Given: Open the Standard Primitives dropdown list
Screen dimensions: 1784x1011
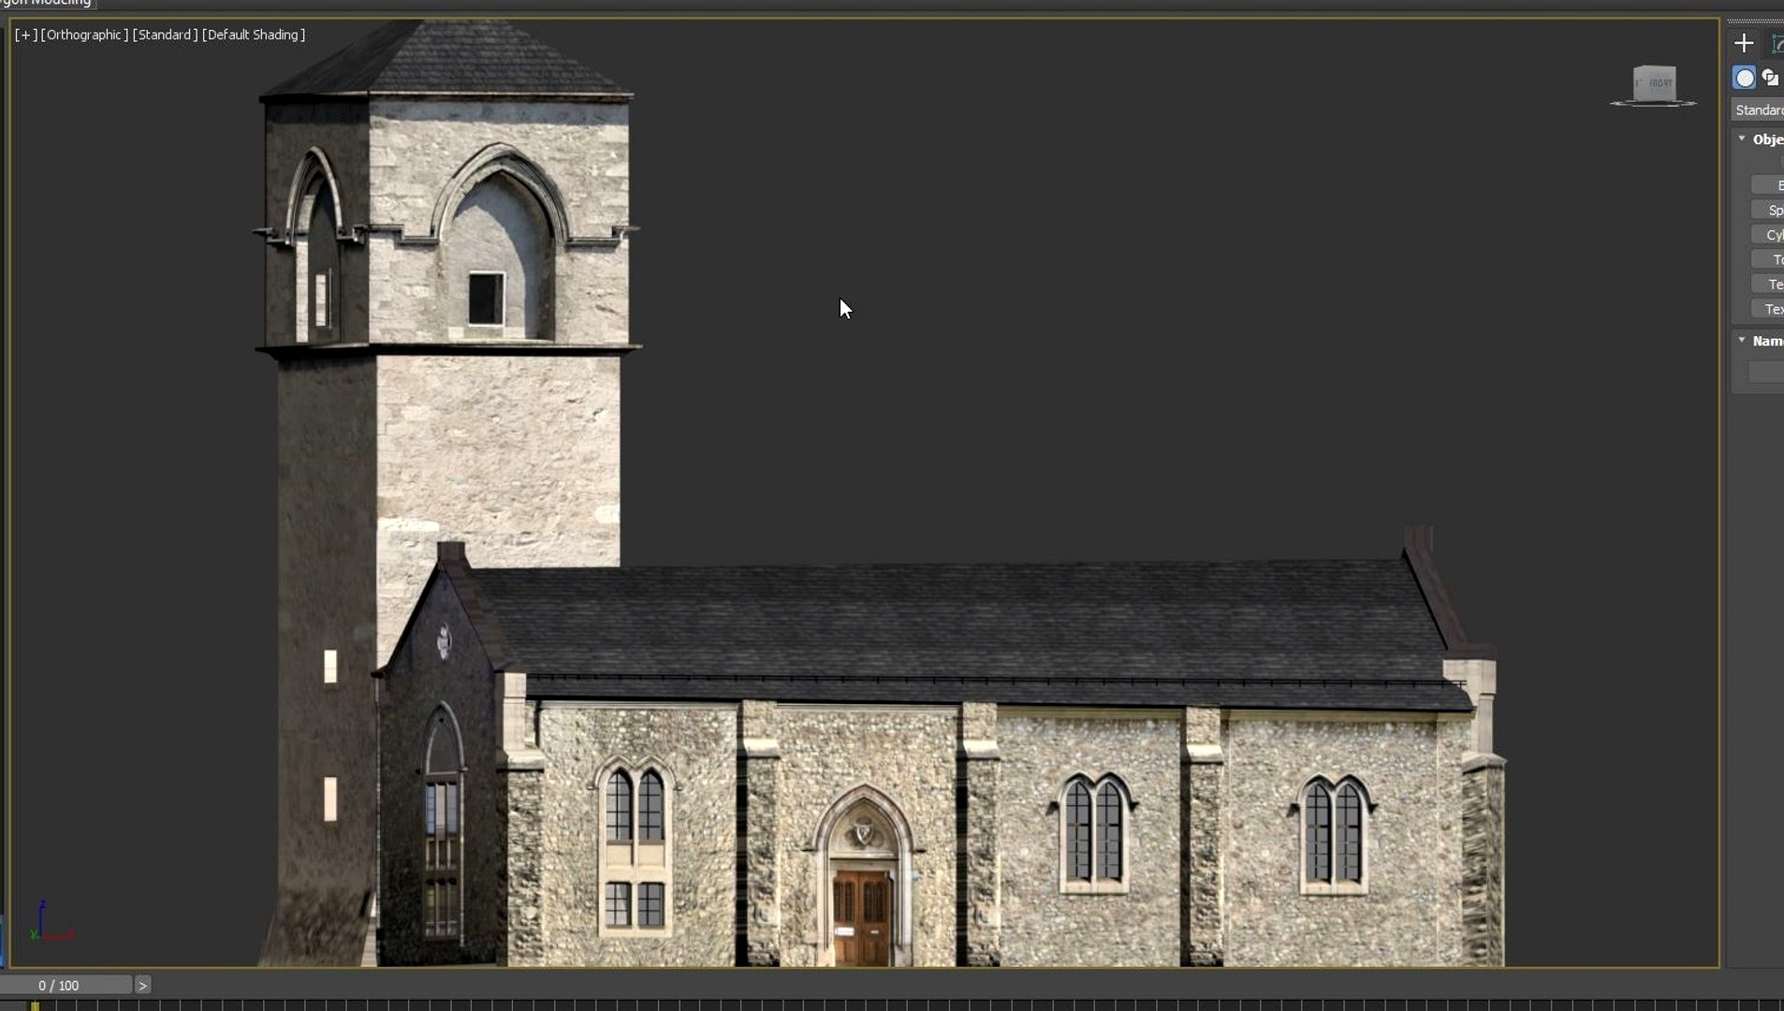Looking at the screenshot, I should point(1758,110).
